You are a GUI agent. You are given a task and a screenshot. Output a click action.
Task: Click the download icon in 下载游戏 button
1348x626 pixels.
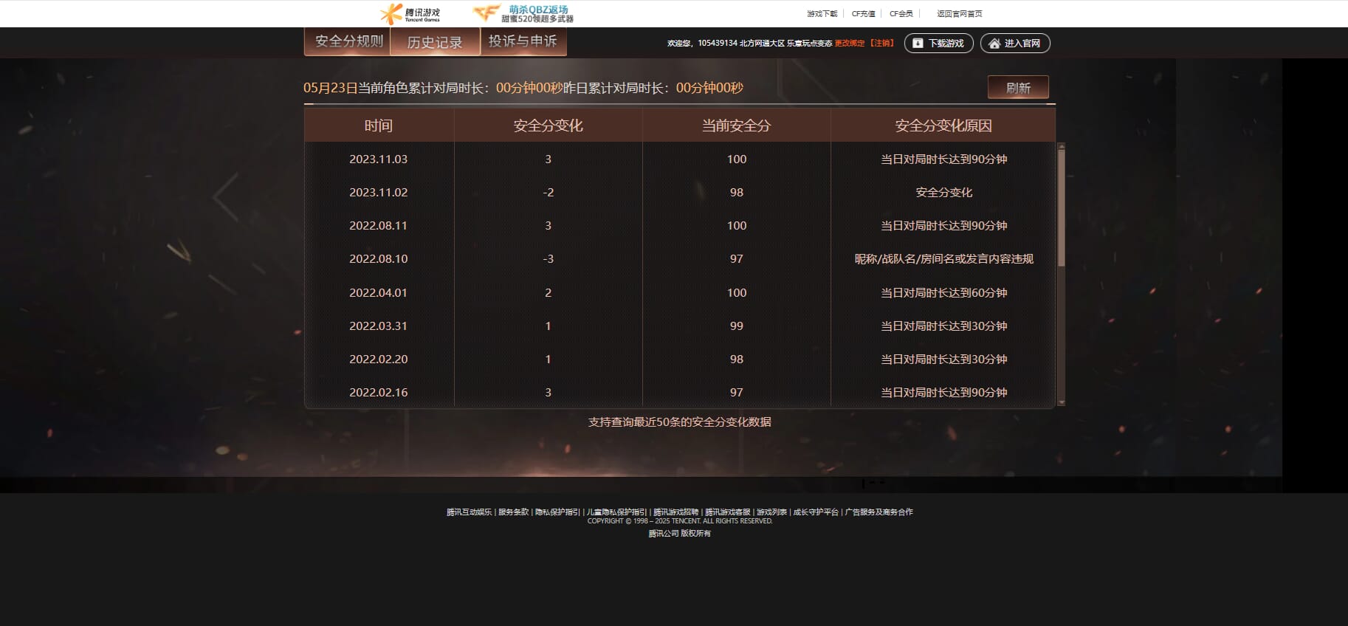(x=918, y=44)
